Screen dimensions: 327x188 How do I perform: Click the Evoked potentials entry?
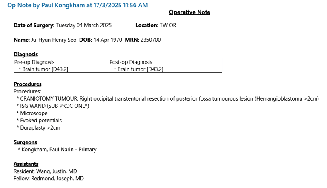(39, 121)
